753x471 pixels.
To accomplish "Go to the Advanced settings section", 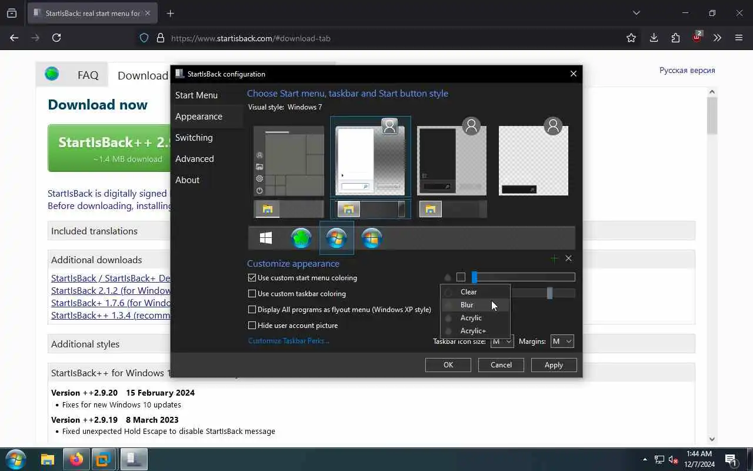I will click(x=207, y=158).
